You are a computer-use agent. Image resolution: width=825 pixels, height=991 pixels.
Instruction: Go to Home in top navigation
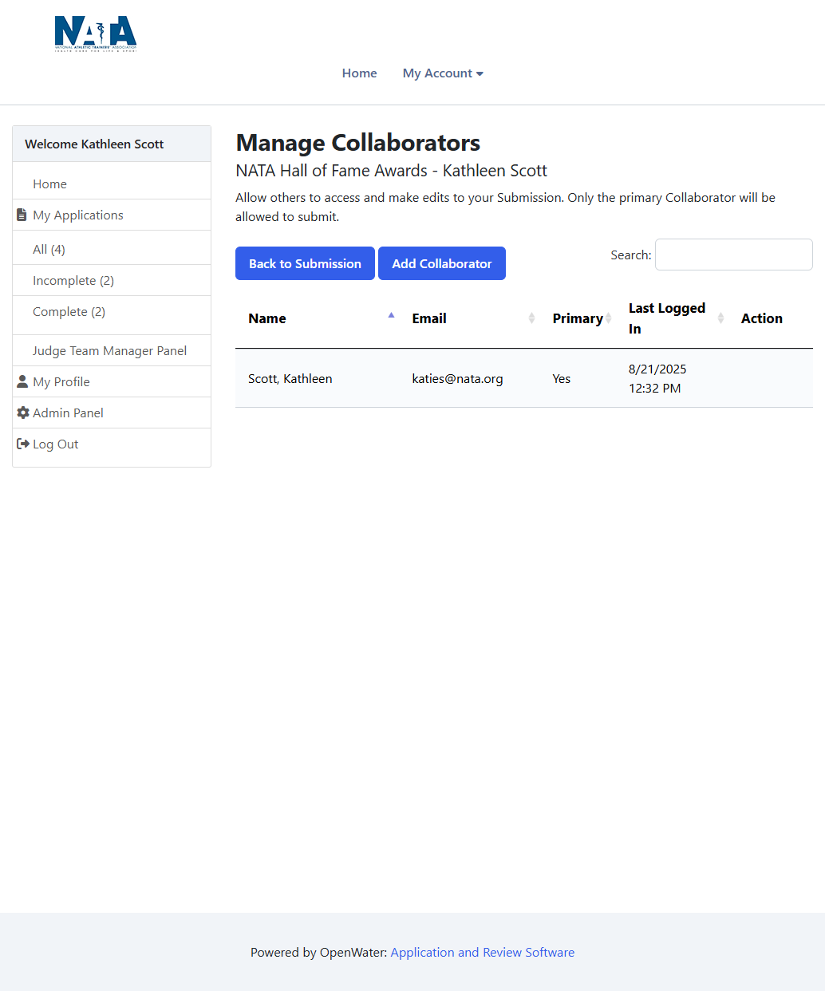click(x=360, y=73)
